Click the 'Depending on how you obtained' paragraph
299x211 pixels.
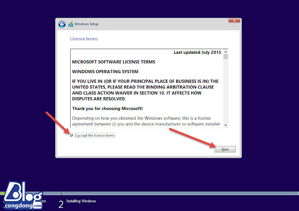tap(146, 121)
